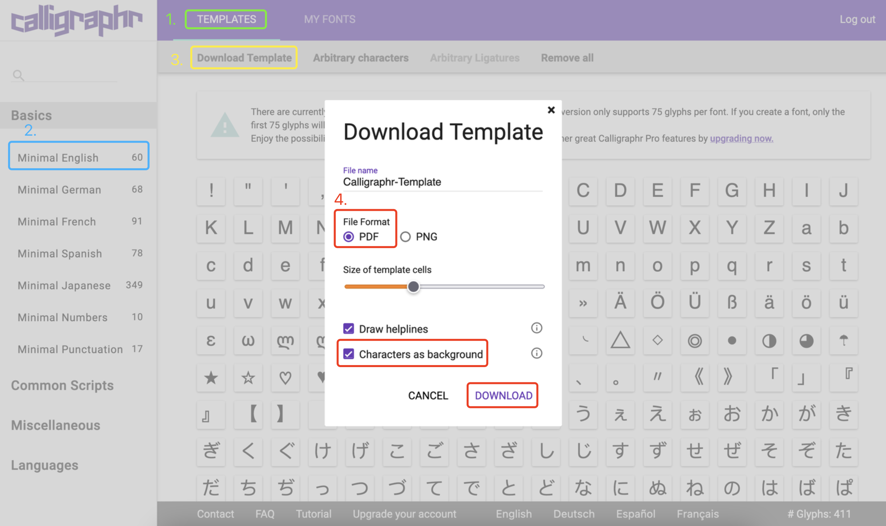
Task: Open Arbitrary Ligatures option
Action: (x=474, y=58)
